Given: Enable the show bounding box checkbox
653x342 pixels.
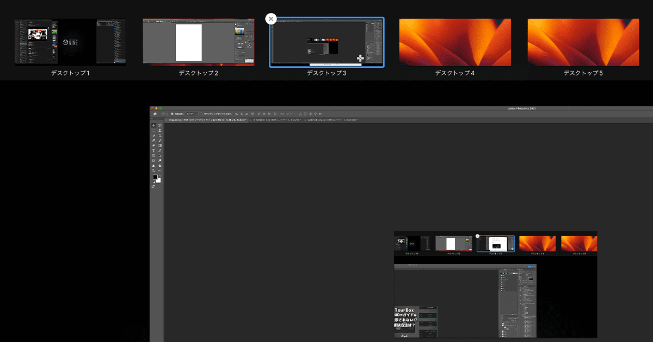Looking at the screenshot, I should pos(201,114).
